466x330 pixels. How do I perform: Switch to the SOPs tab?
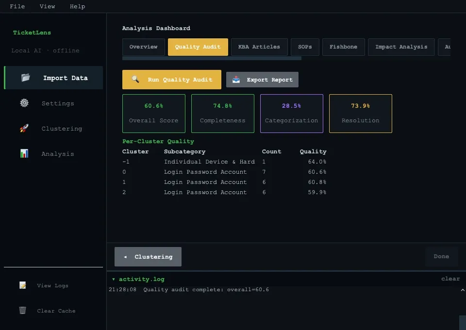(305, 47)
